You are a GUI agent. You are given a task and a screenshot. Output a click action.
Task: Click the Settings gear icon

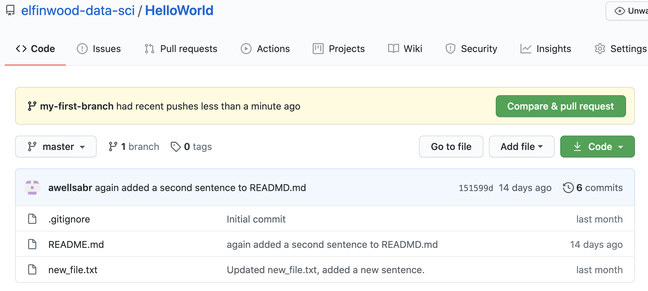click(600, 49)
